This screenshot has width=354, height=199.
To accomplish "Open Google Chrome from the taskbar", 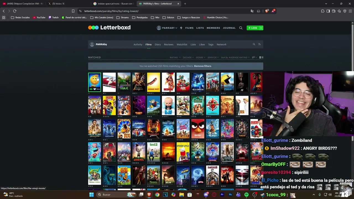I will tap(157, 195).
